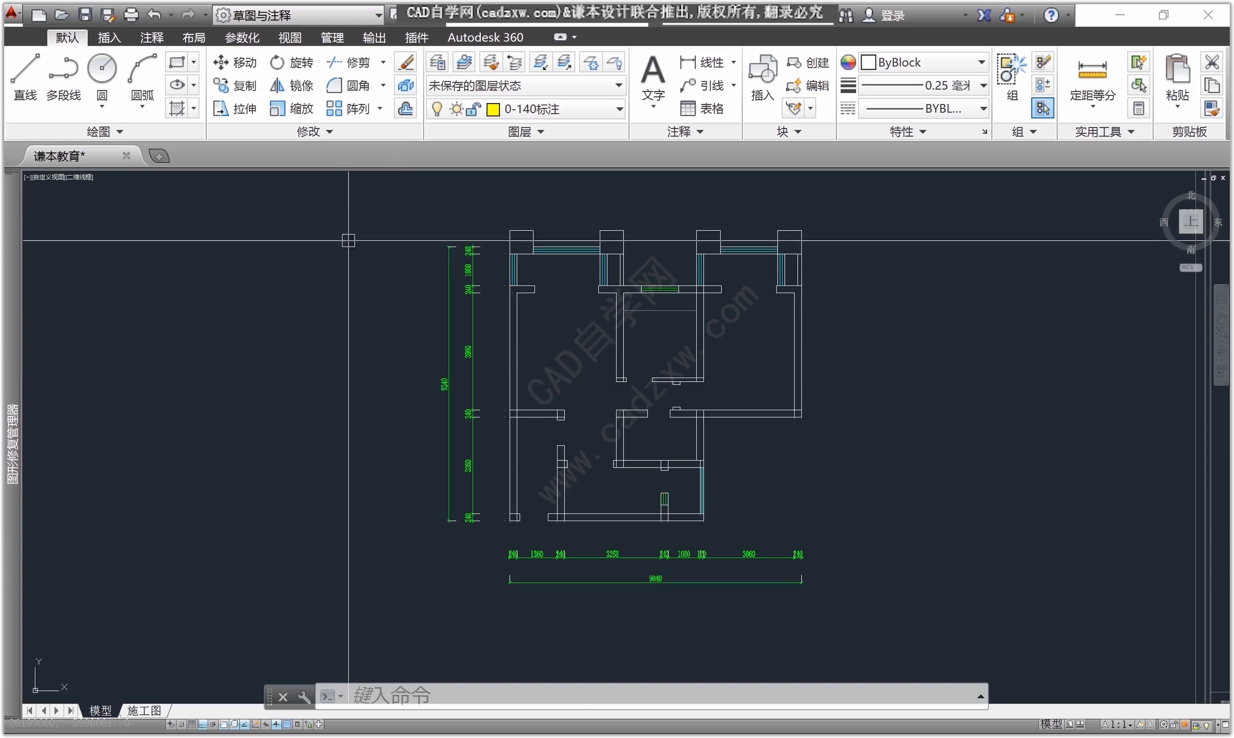Click the yellow layer color swatch
The height and width of the screenshot is (738, 1234).
coord(493,110)
